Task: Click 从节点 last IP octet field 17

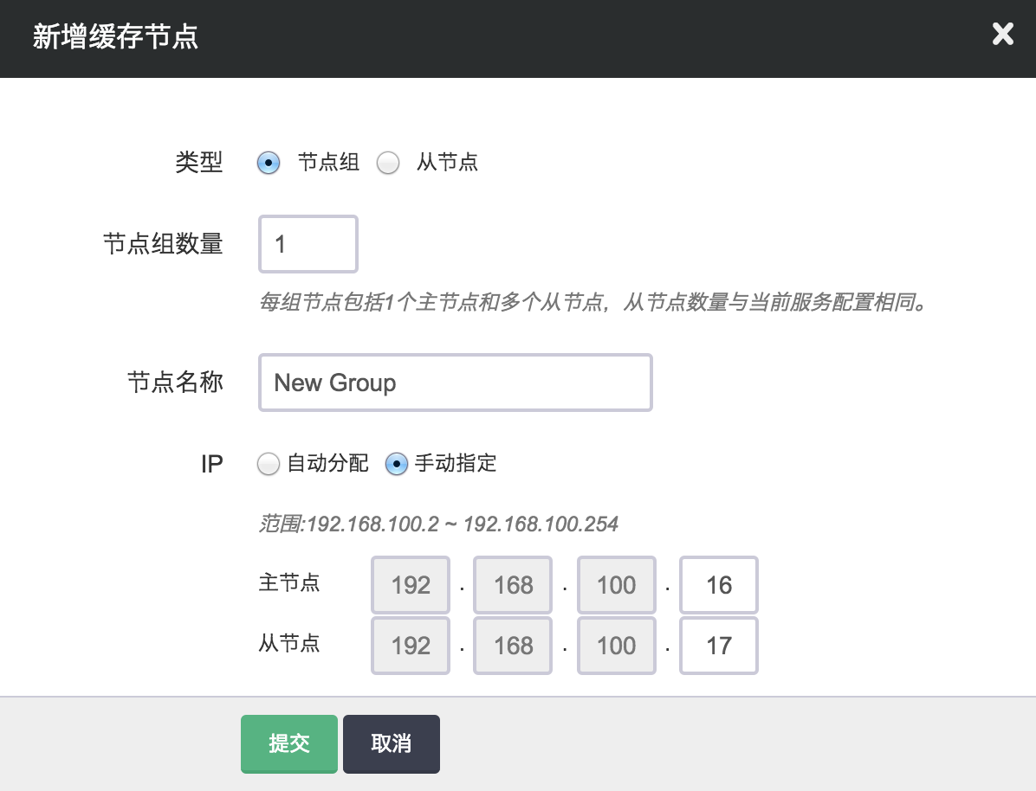Action: pyautogui.click(x=719, y=646)
